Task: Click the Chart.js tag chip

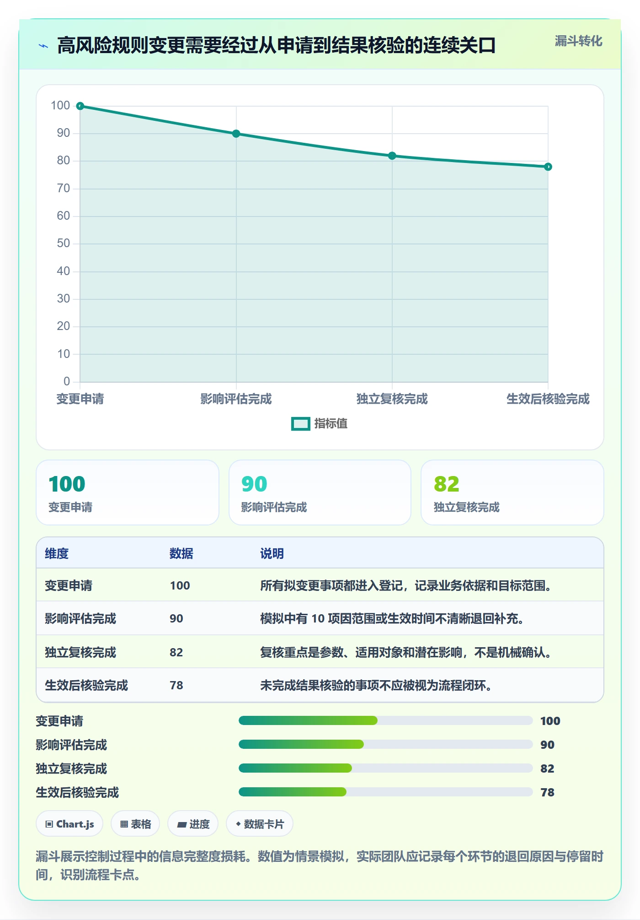Action: (x=69, y=824)
